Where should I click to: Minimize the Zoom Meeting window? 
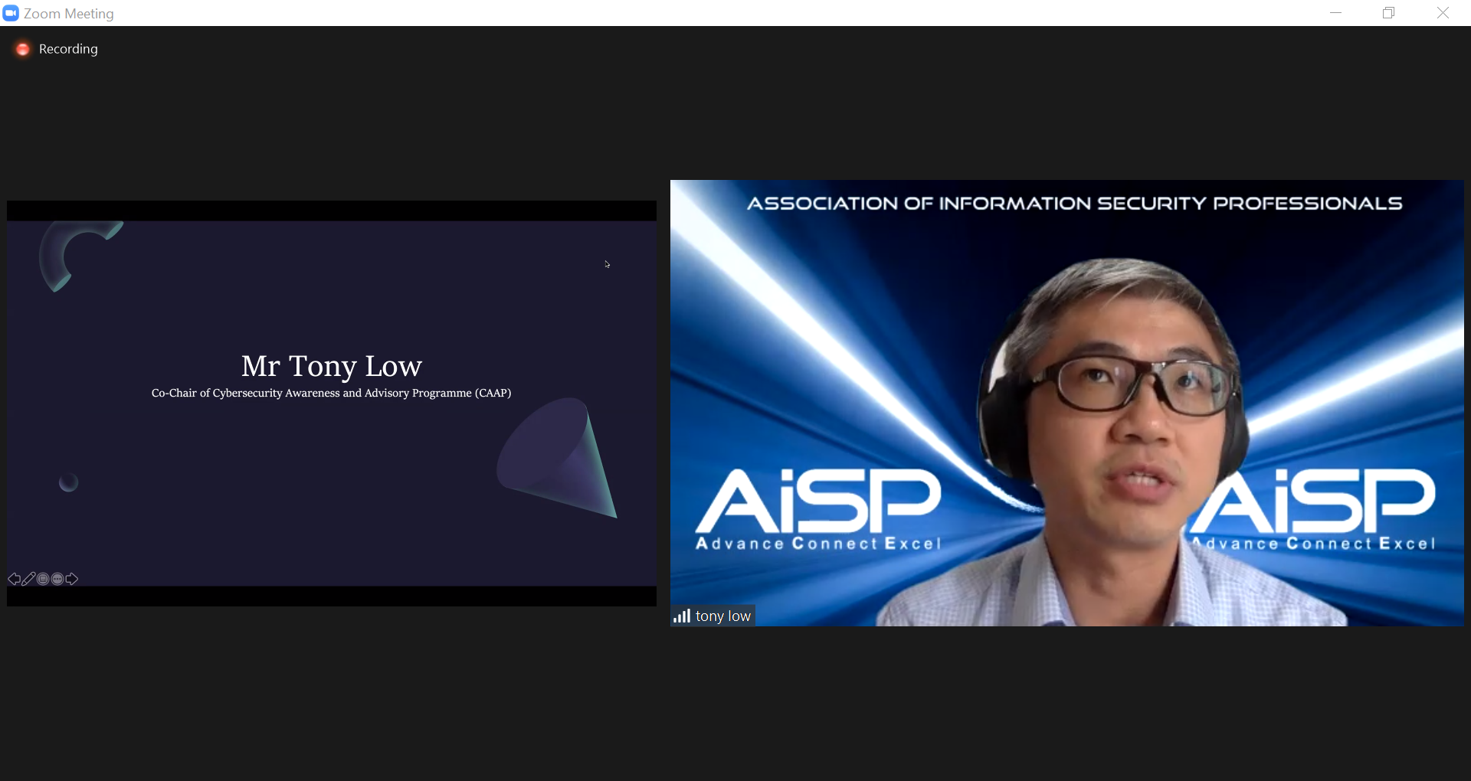[1335, 13]
